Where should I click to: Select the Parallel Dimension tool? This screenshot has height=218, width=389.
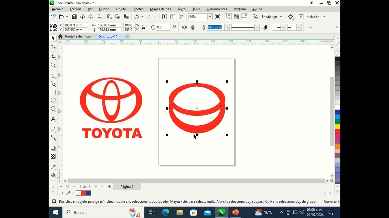[53, 130]
